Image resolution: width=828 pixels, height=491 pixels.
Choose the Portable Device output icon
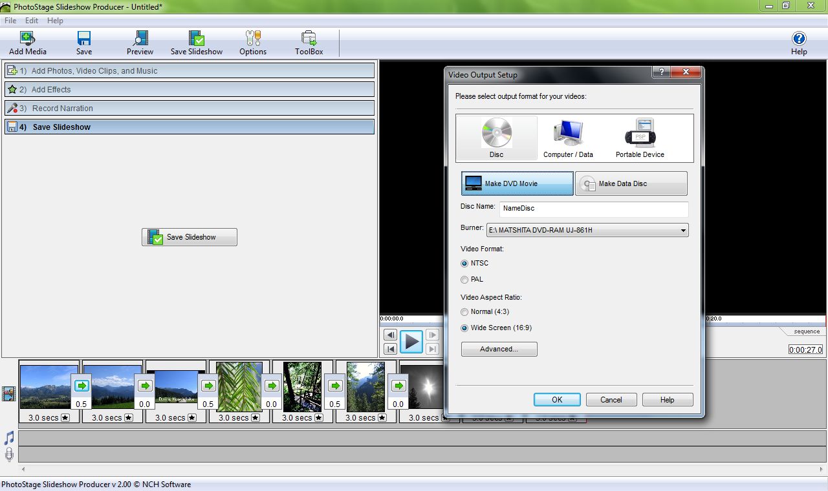coord(640,138)
